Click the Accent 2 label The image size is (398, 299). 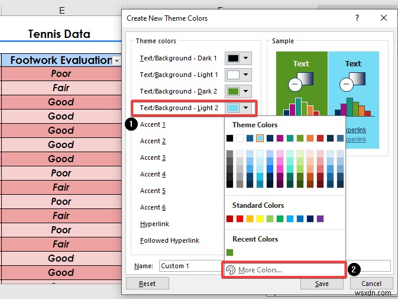(153, 141)
